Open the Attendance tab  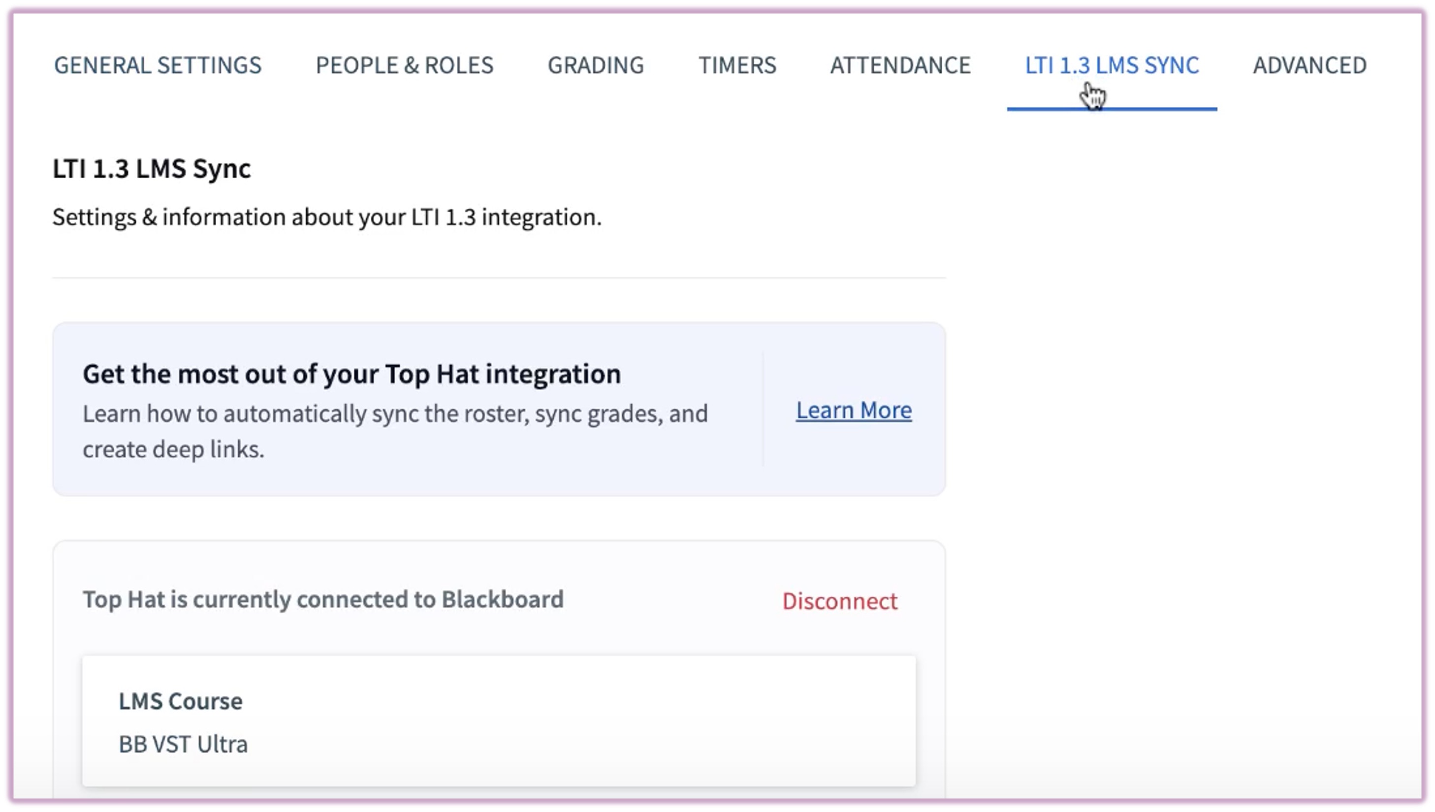click(x=900, y=65)
